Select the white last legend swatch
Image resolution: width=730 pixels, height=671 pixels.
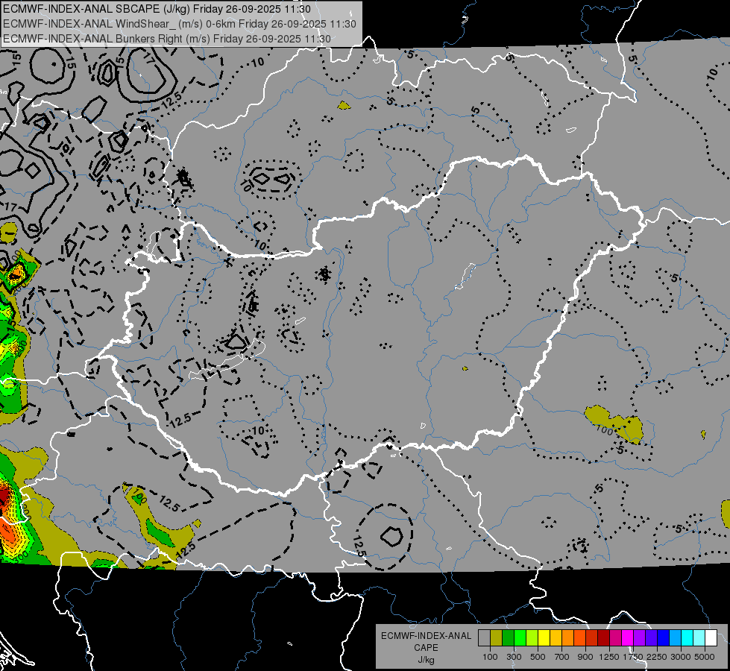[711, 638]
